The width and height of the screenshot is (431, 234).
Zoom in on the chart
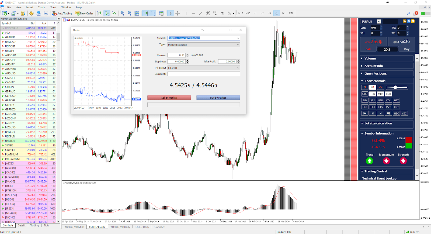point(122,13)
